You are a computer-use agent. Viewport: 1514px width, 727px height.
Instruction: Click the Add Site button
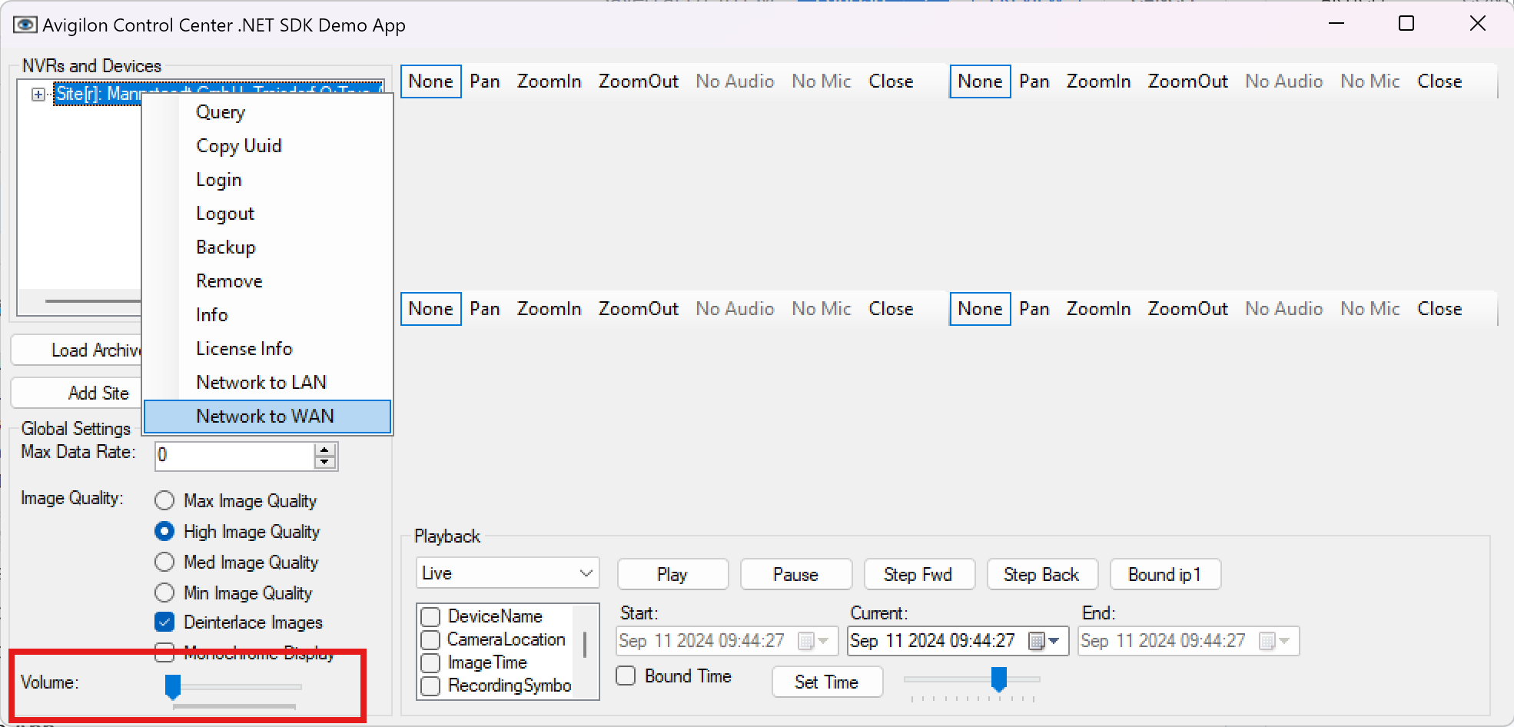(77, 393)
